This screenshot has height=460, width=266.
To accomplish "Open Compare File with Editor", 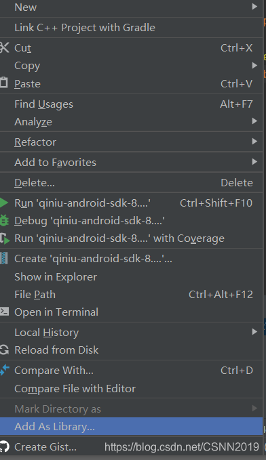I will click(x=131, y=388).
